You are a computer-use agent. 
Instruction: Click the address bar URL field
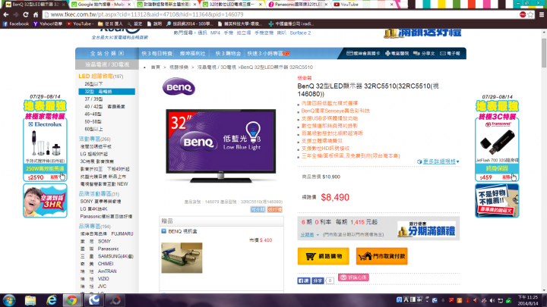[x=281, y=14]
